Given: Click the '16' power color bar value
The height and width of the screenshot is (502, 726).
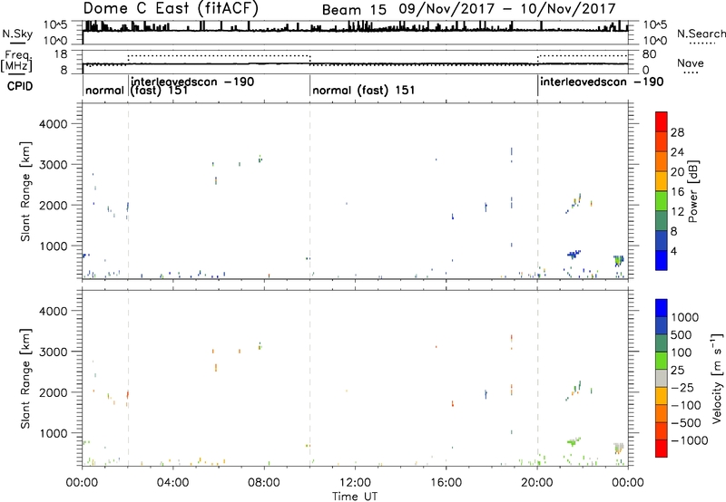Looking at the screenshot, I should click(677, 192).
